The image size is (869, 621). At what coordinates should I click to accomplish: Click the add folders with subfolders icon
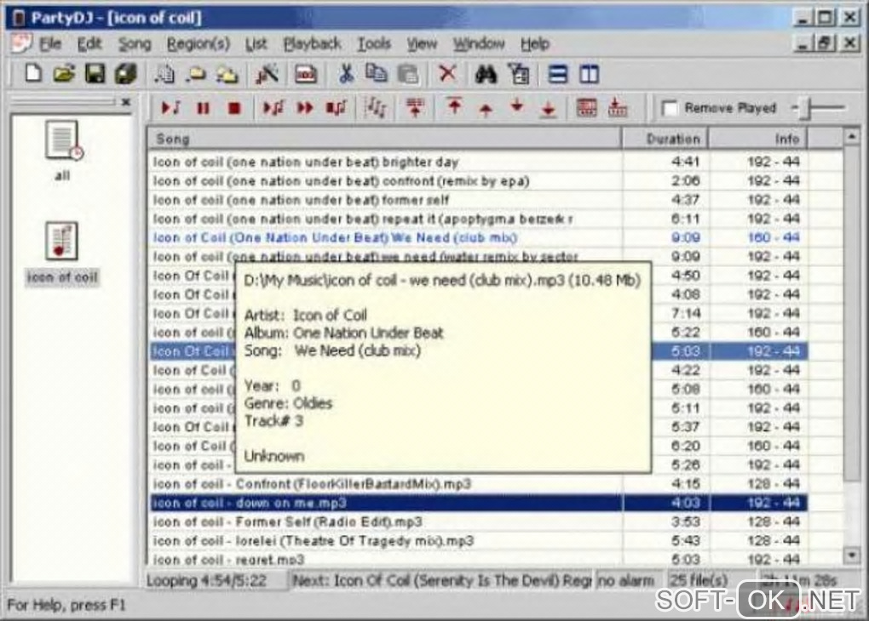tap(227, 74)
